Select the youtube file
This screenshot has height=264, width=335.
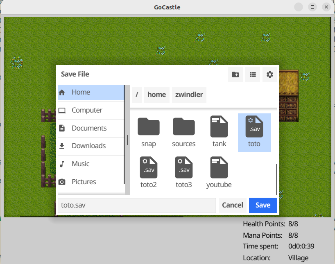[x=219, y=172]
